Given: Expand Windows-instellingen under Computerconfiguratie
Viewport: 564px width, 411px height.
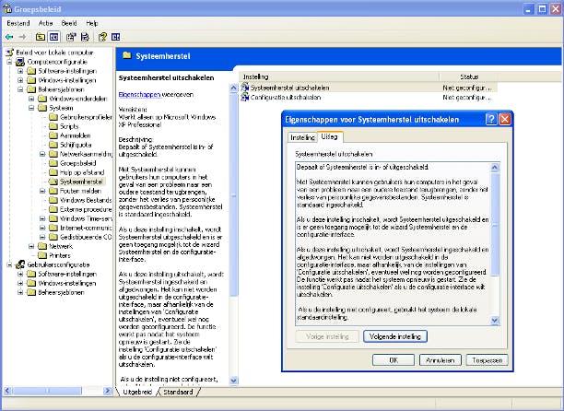Looking at the screenshot, I should [20, 80].
